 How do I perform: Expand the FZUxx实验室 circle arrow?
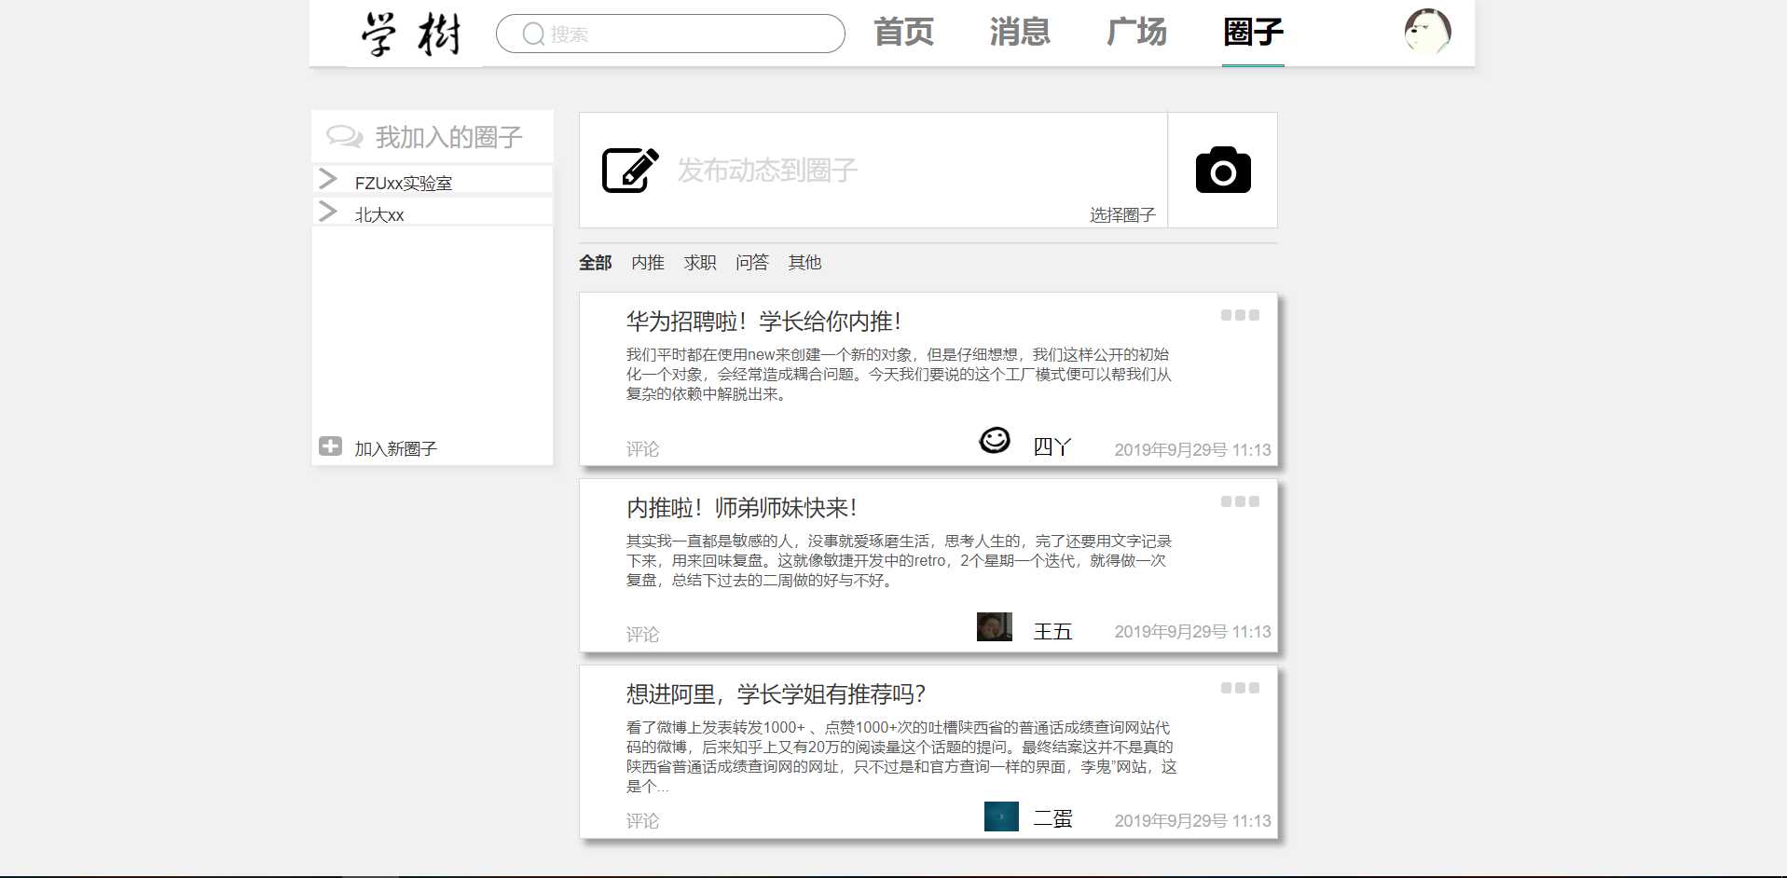(328, 178)
